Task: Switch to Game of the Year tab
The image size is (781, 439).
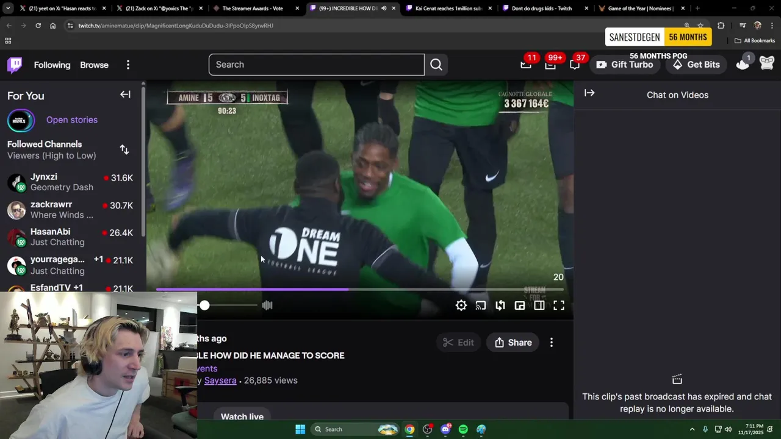Action: (640, 9)
